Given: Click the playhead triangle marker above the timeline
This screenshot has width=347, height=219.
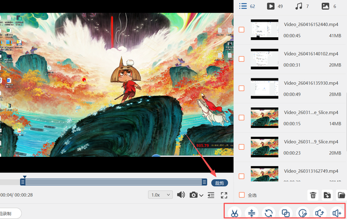Looking at the screenshot, I should 24,177.
